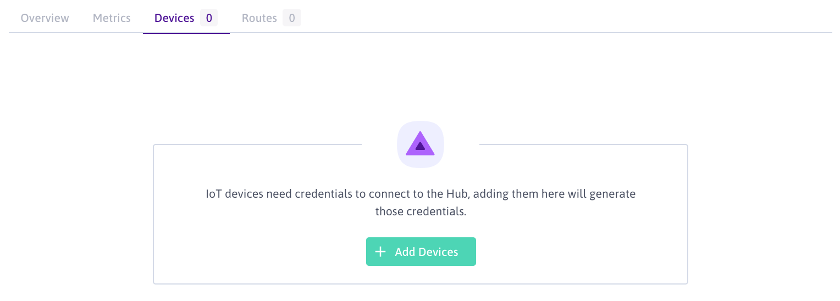Click the plus icon in Add Devices
The image size is (840, 301).
pyautogui.click(x=380, y=252)
